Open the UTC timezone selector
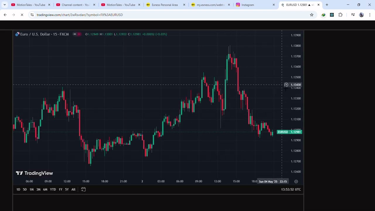375x211 pixels. [x=291, y=189]
